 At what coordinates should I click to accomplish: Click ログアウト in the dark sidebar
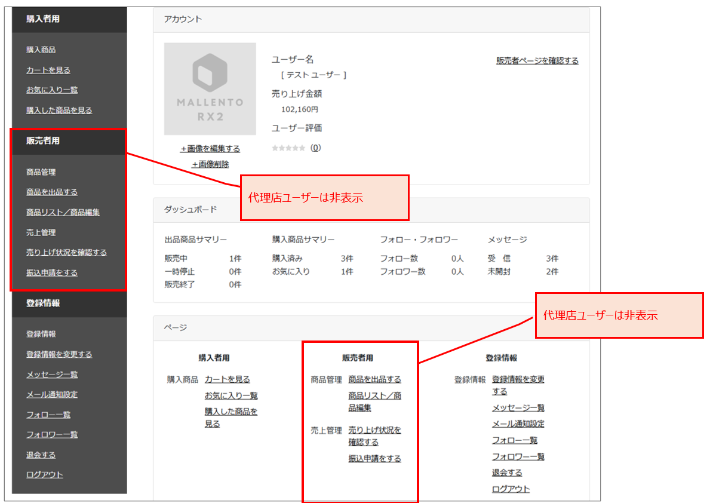click(45, 475)
